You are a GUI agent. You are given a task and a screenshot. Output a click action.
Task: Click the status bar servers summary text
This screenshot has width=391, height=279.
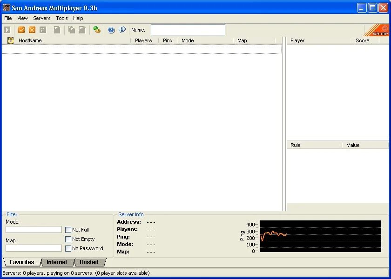[76, 273]
